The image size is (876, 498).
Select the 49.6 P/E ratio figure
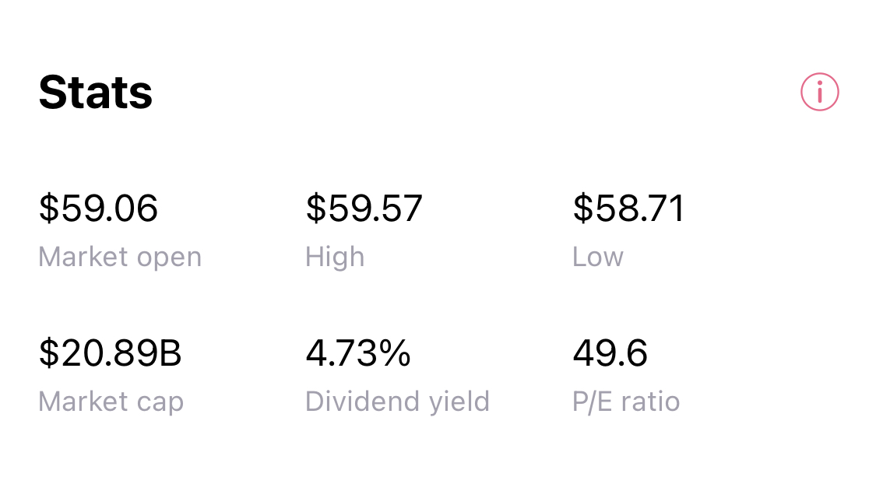[610, 353]
